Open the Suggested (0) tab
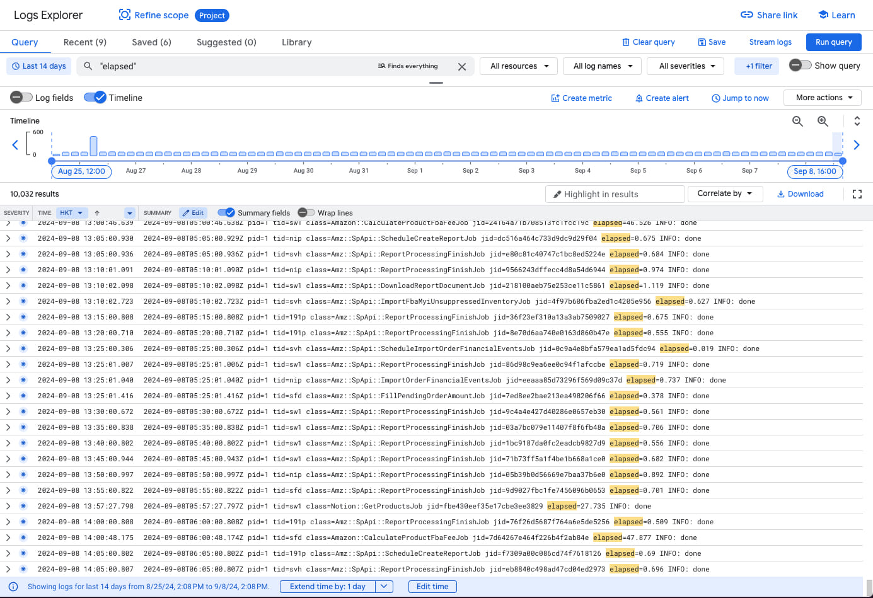The width and height of the screenshot is (873, 598). [x=226, y=42]
